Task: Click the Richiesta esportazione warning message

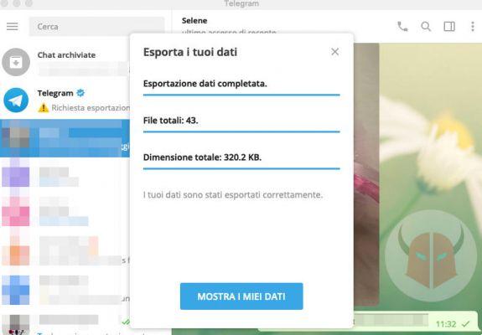Action: 84,108
